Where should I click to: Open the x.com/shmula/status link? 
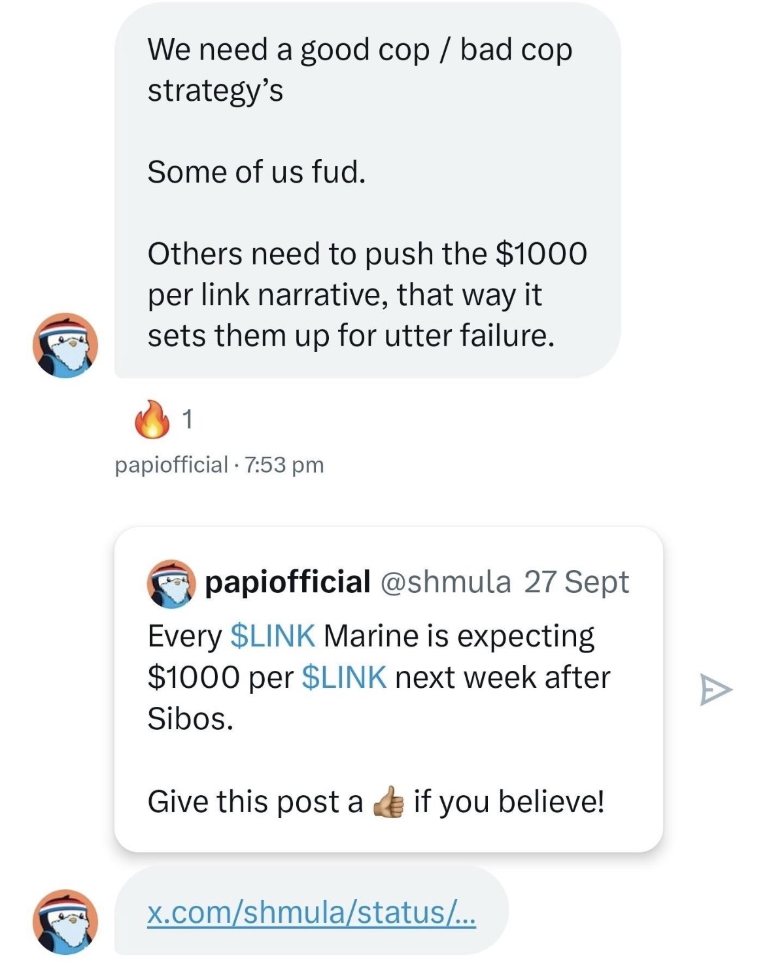coord(311,912)
